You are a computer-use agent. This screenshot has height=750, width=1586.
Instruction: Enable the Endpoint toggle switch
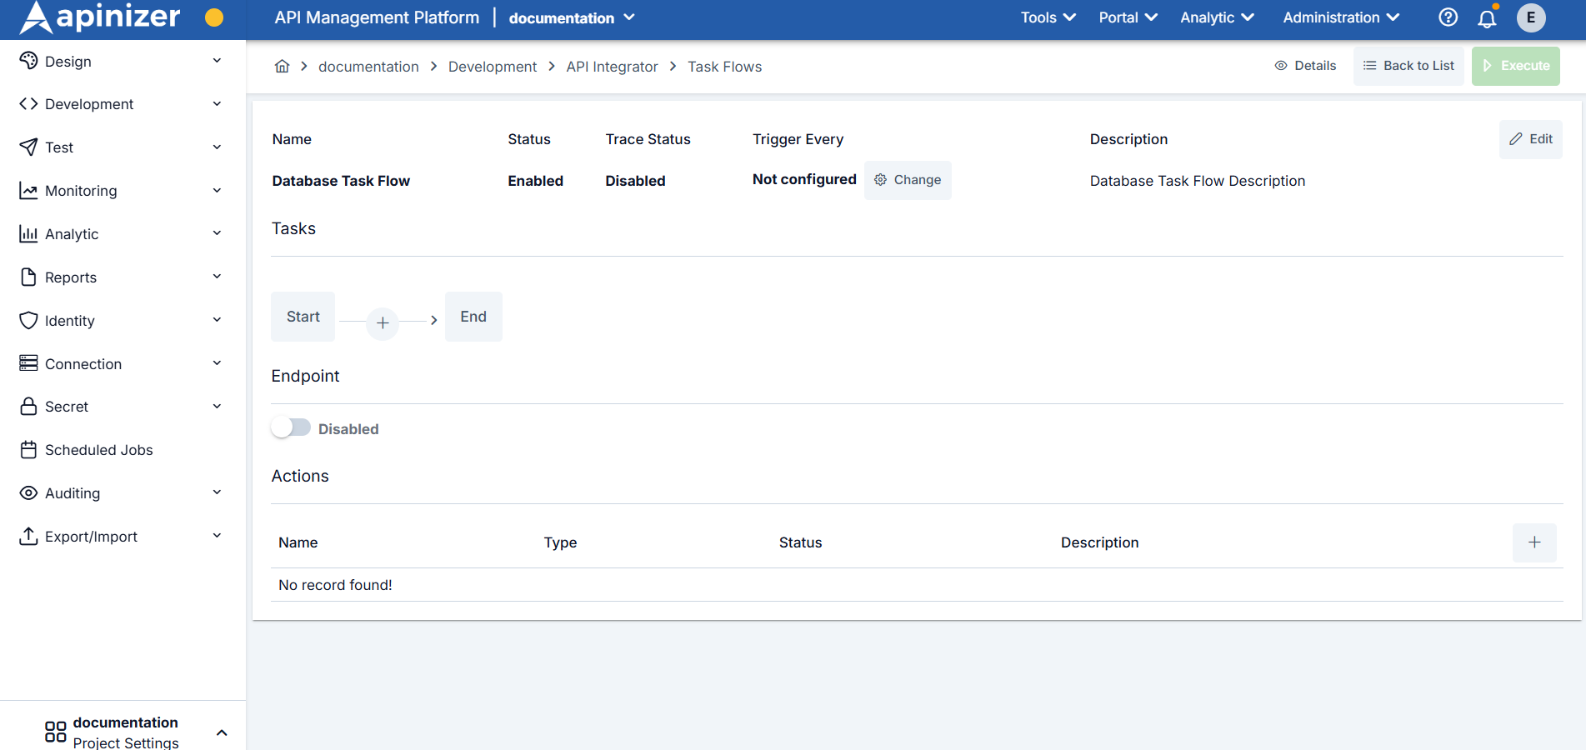point(291,427)
